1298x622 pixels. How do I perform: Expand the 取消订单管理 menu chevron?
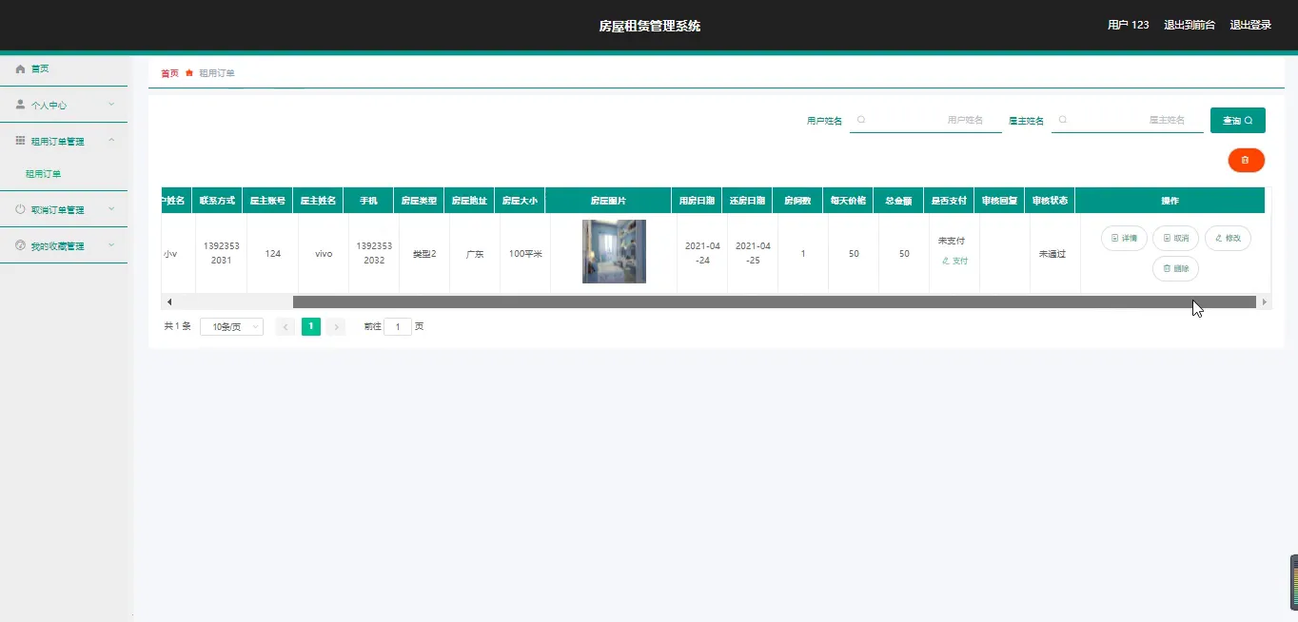[x=111, y=209]
